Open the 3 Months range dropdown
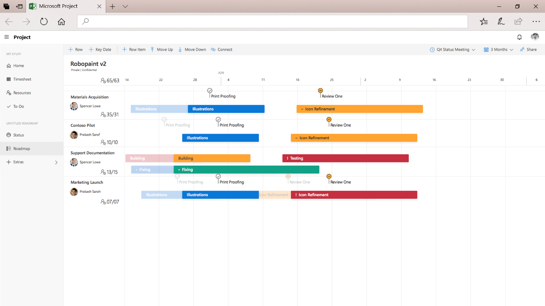The height and width of the screenshot is (306, 545). (498, 50)
